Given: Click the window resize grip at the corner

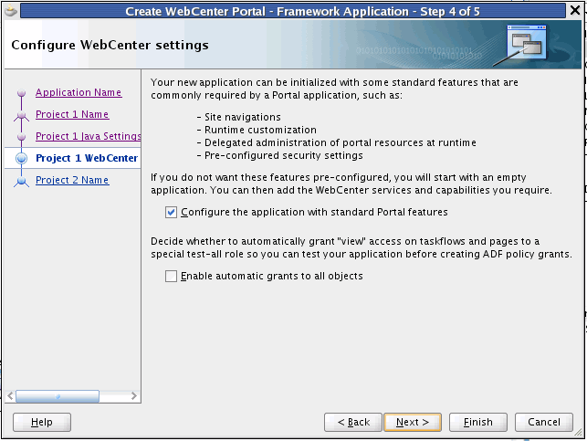Looking at the screenshot, I should pyautogui.click(x=579, y=433).
